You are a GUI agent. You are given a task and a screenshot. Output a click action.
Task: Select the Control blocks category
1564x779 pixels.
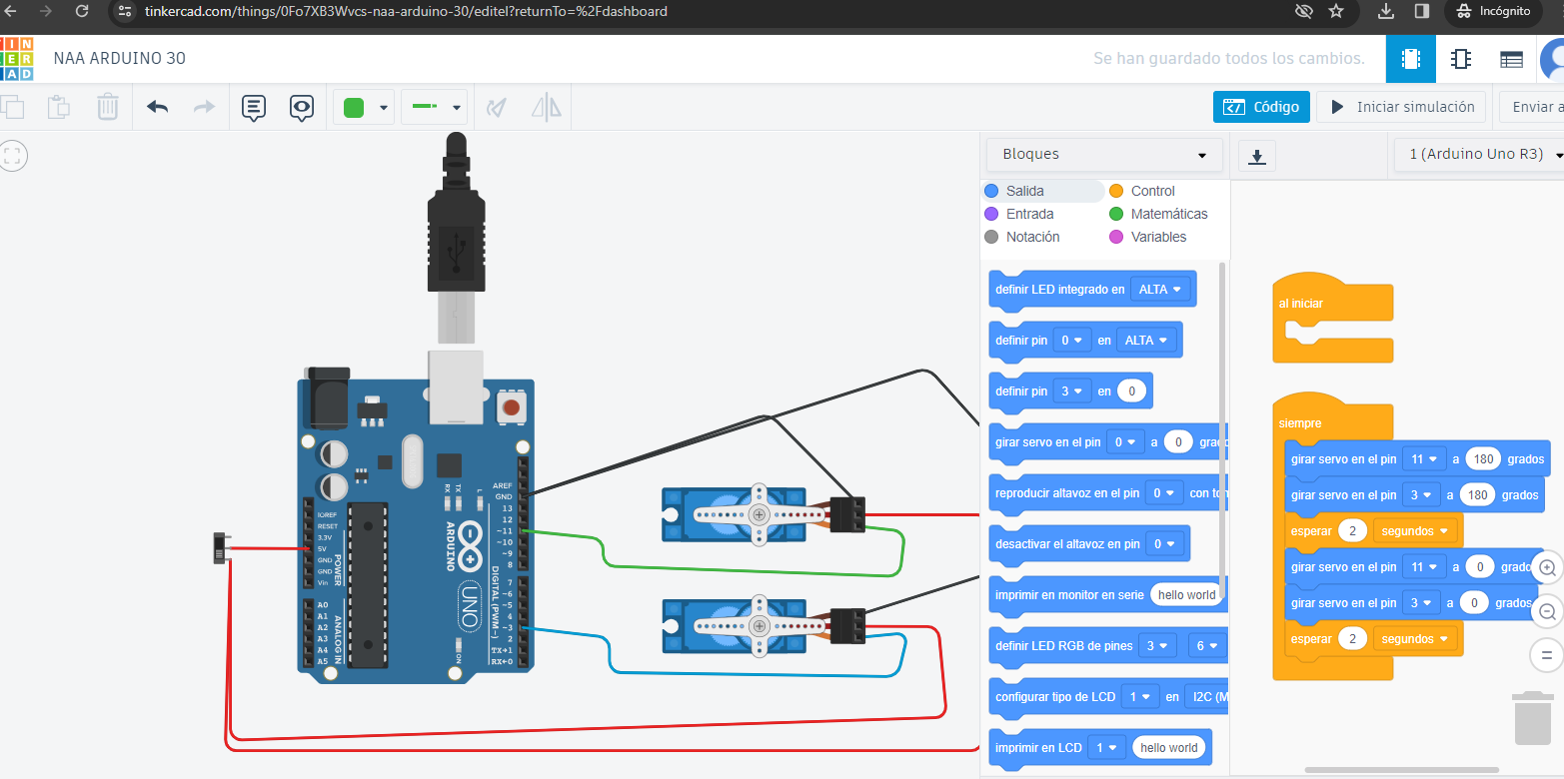click(1151, 191)
